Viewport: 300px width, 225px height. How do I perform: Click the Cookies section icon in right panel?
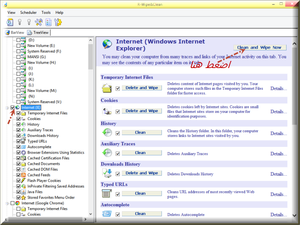click(x=107, y=111)
